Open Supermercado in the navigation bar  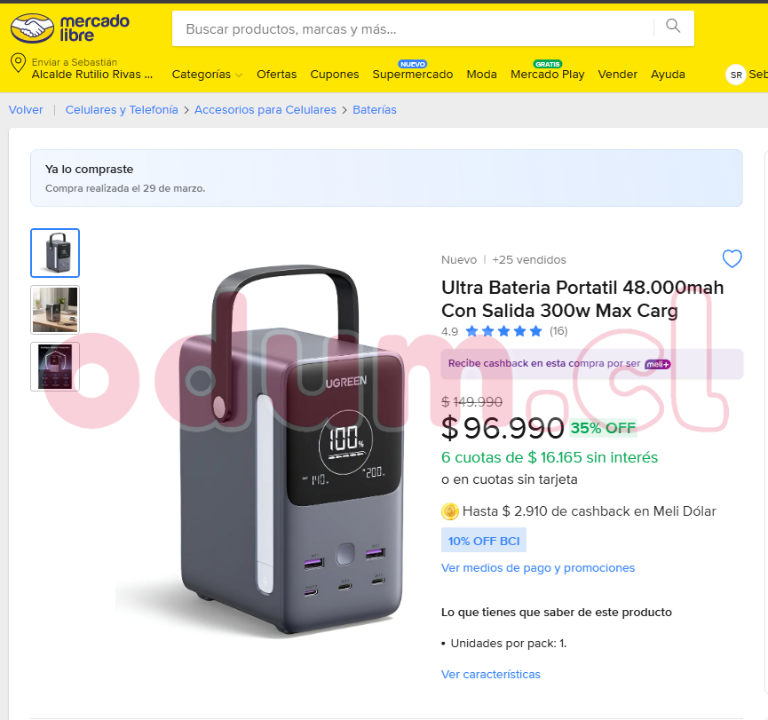click(412, 75)
